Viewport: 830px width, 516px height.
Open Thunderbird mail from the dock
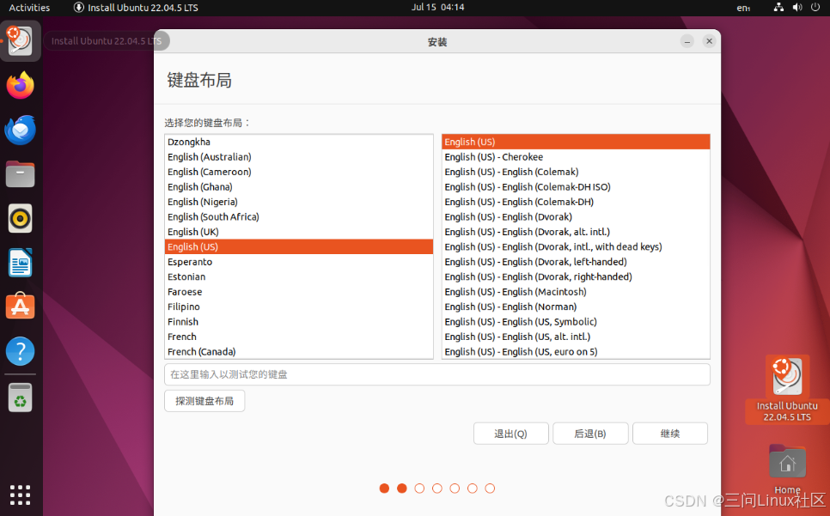point(20,130)
